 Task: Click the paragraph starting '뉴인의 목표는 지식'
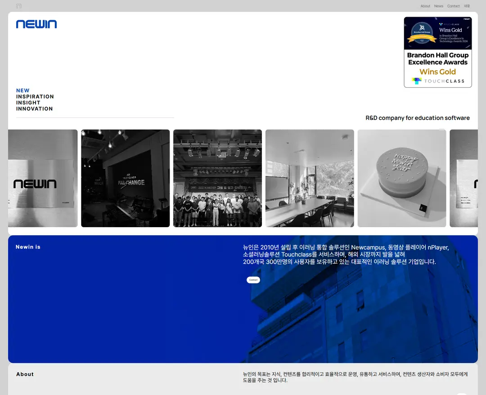[x=355, y=377]
